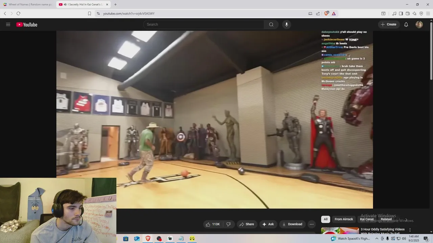Screen dimensions: 433x243
Task: Show hidden system tray icons
Action: (x=377, y=239)
